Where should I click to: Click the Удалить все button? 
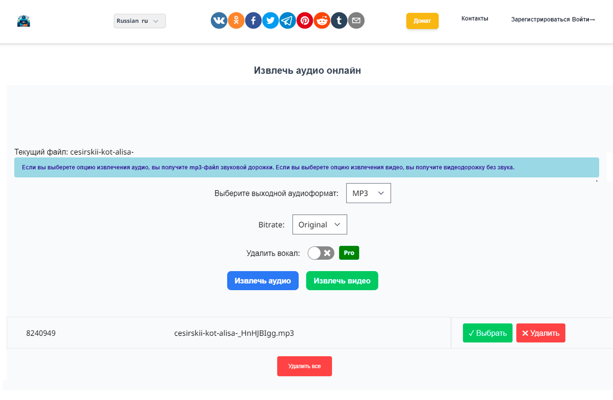coord(304,366)
